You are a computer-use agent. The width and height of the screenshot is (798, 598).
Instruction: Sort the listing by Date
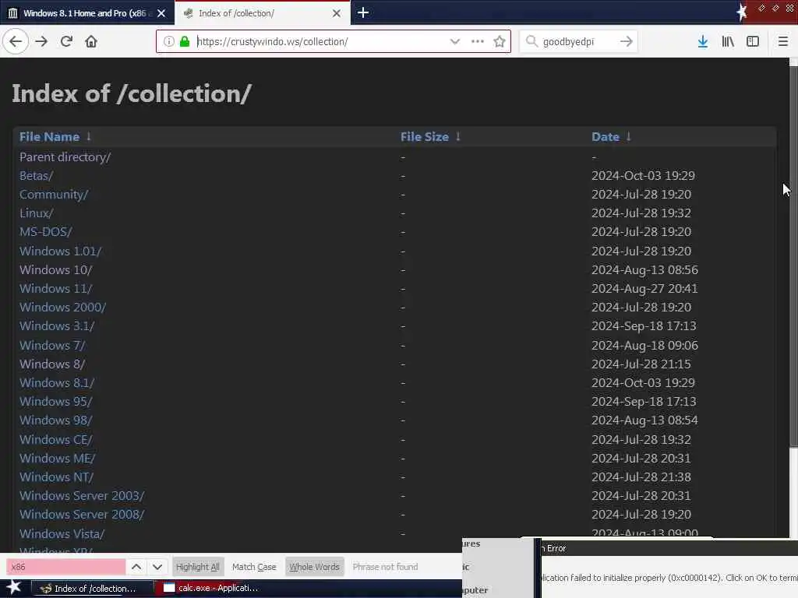tap(605, 137)
